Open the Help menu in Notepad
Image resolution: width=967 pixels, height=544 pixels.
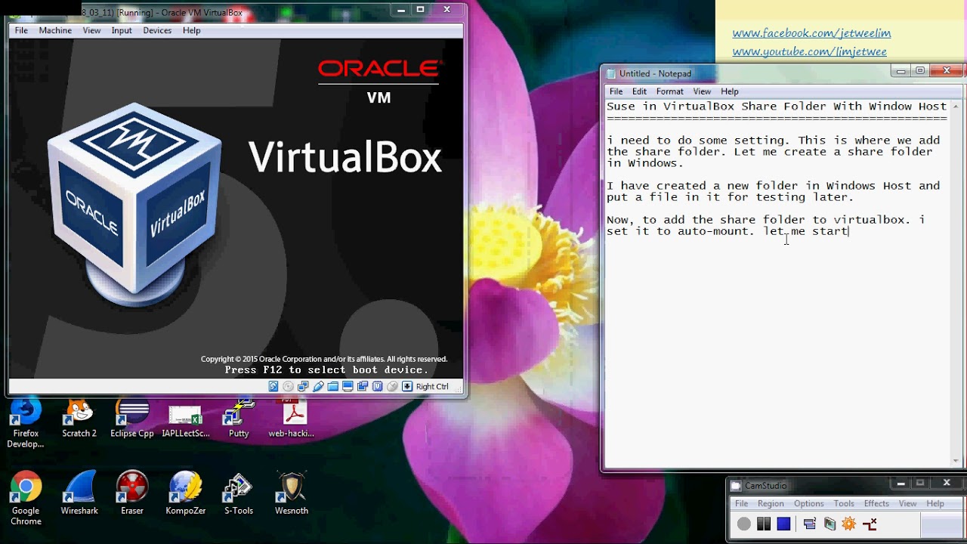pyautogui.click(x=730, y=91)
